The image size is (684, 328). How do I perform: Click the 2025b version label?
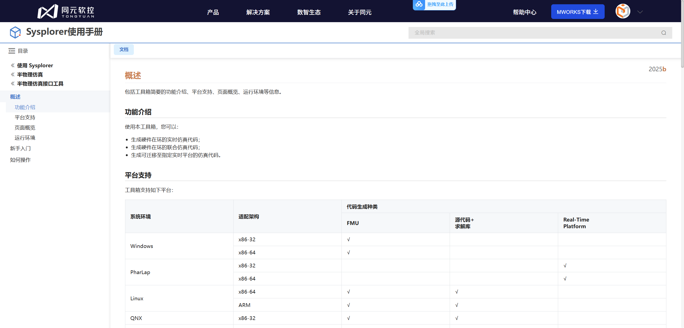click(657, 69)
